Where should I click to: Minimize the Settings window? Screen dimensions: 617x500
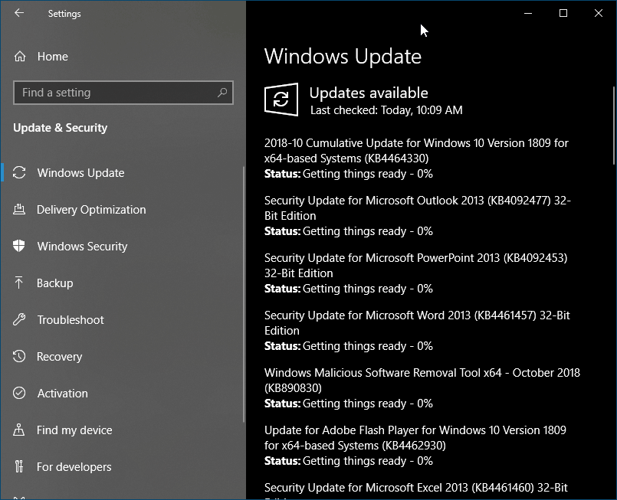528,13
